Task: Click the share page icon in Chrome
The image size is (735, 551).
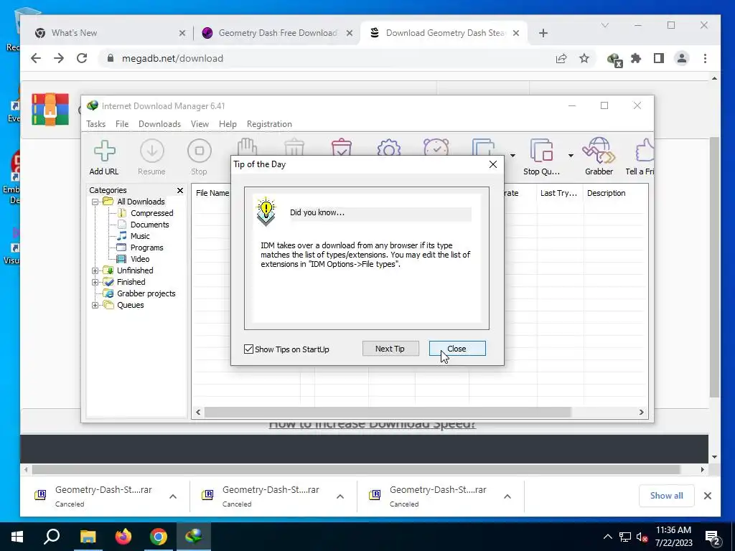Action: [x=561, y=58]
